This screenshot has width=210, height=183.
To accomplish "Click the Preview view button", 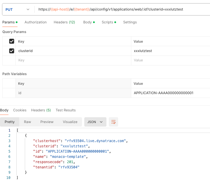I will 47,122.
